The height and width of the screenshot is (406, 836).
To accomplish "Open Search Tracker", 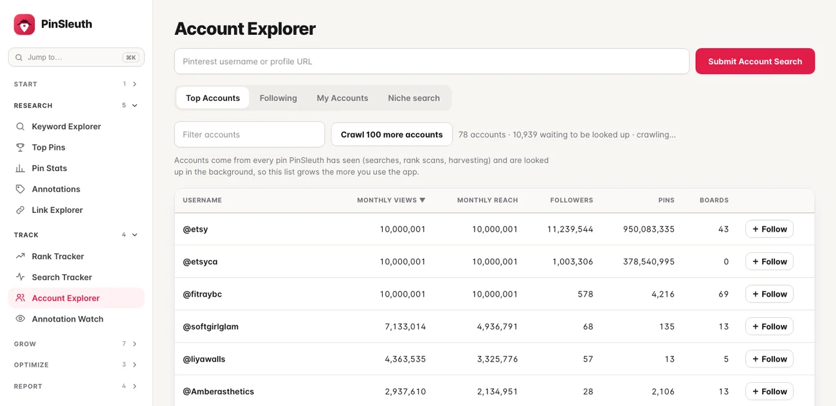I will pyautogui.click(x=76, y=277).
